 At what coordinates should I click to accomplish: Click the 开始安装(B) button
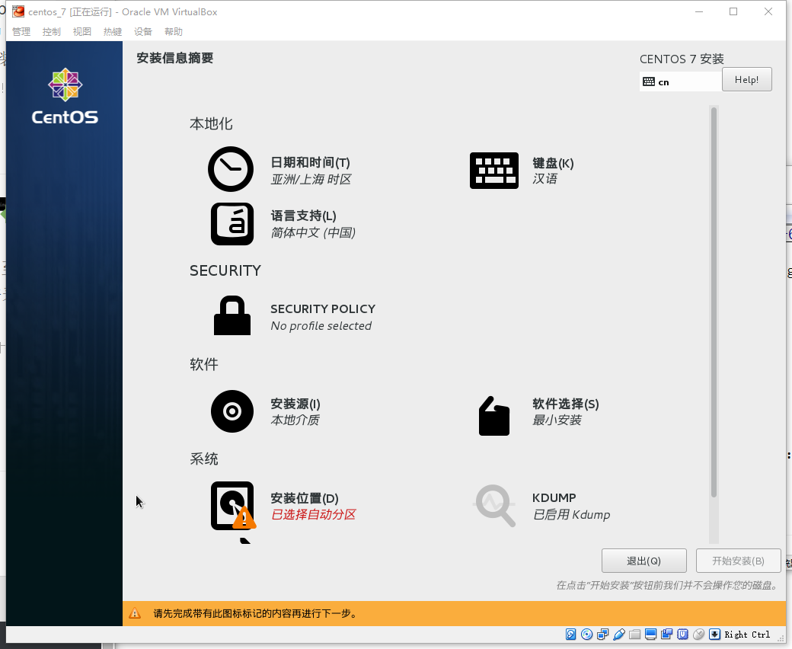tap(739, 561)
